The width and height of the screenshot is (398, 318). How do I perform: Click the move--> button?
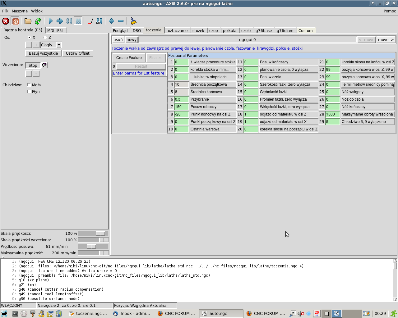(386, 40)
